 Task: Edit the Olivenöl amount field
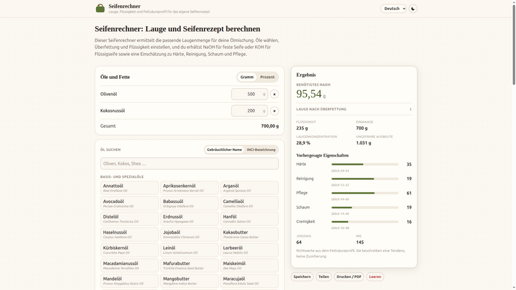[x=250, y=94]
